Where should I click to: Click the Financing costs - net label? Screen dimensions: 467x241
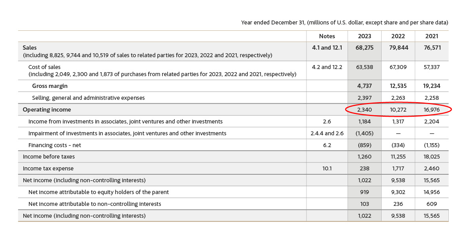pos(55,145)
